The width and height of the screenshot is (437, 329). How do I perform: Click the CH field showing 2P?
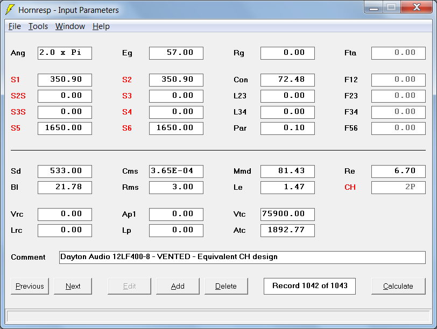pyautogui.click(x=399, y=188)
